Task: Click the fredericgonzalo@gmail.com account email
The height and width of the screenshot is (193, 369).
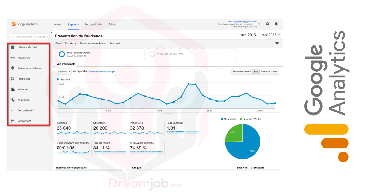Action: (243, 22)
